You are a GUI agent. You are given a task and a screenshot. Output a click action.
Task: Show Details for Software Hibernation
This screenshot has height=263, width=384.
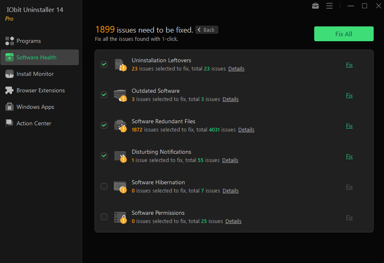(x=230, y=191)
